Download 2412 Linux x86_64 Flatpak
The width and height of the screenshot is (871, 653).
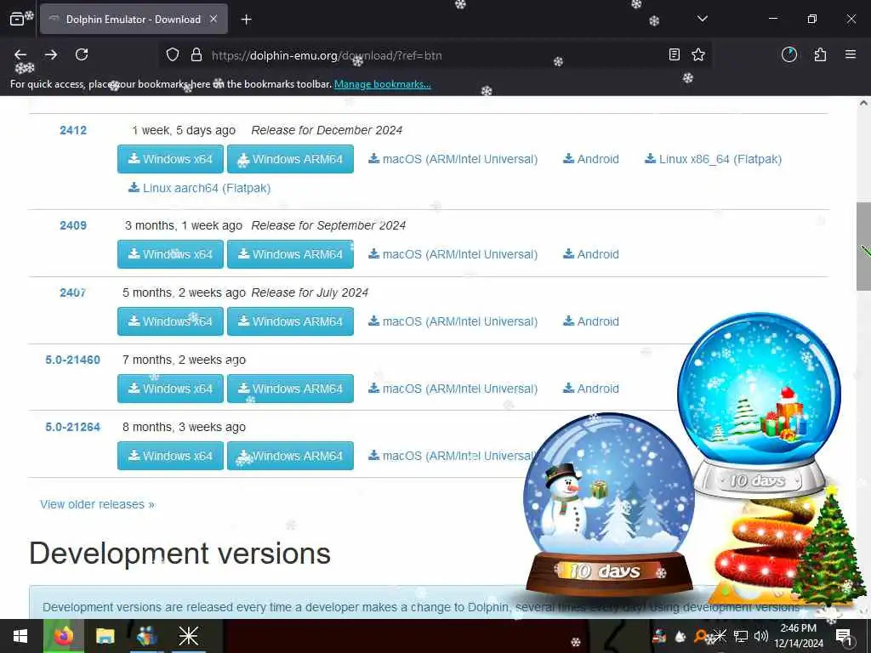pyautogui.click(x=714, y=159)
